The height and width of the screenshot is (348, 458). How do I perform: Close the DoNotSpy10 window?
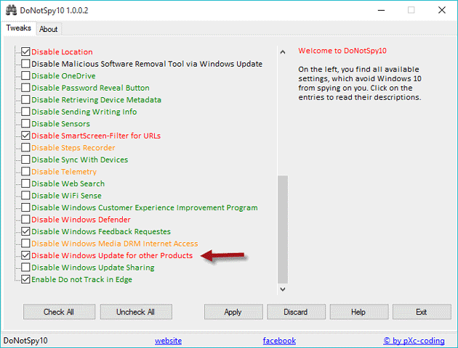[x=442, y=10]
